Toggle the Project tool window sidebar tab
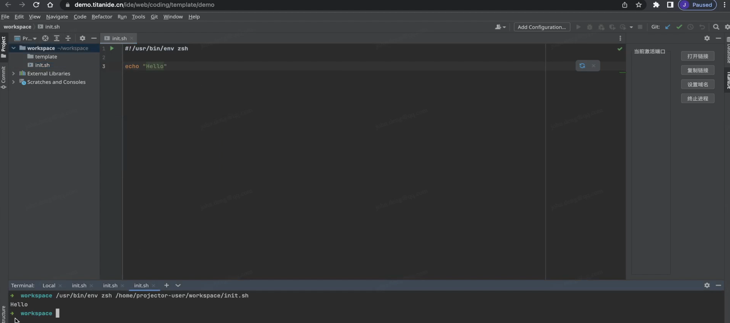This screenshot has width=730, height=323. pos(3,47)
